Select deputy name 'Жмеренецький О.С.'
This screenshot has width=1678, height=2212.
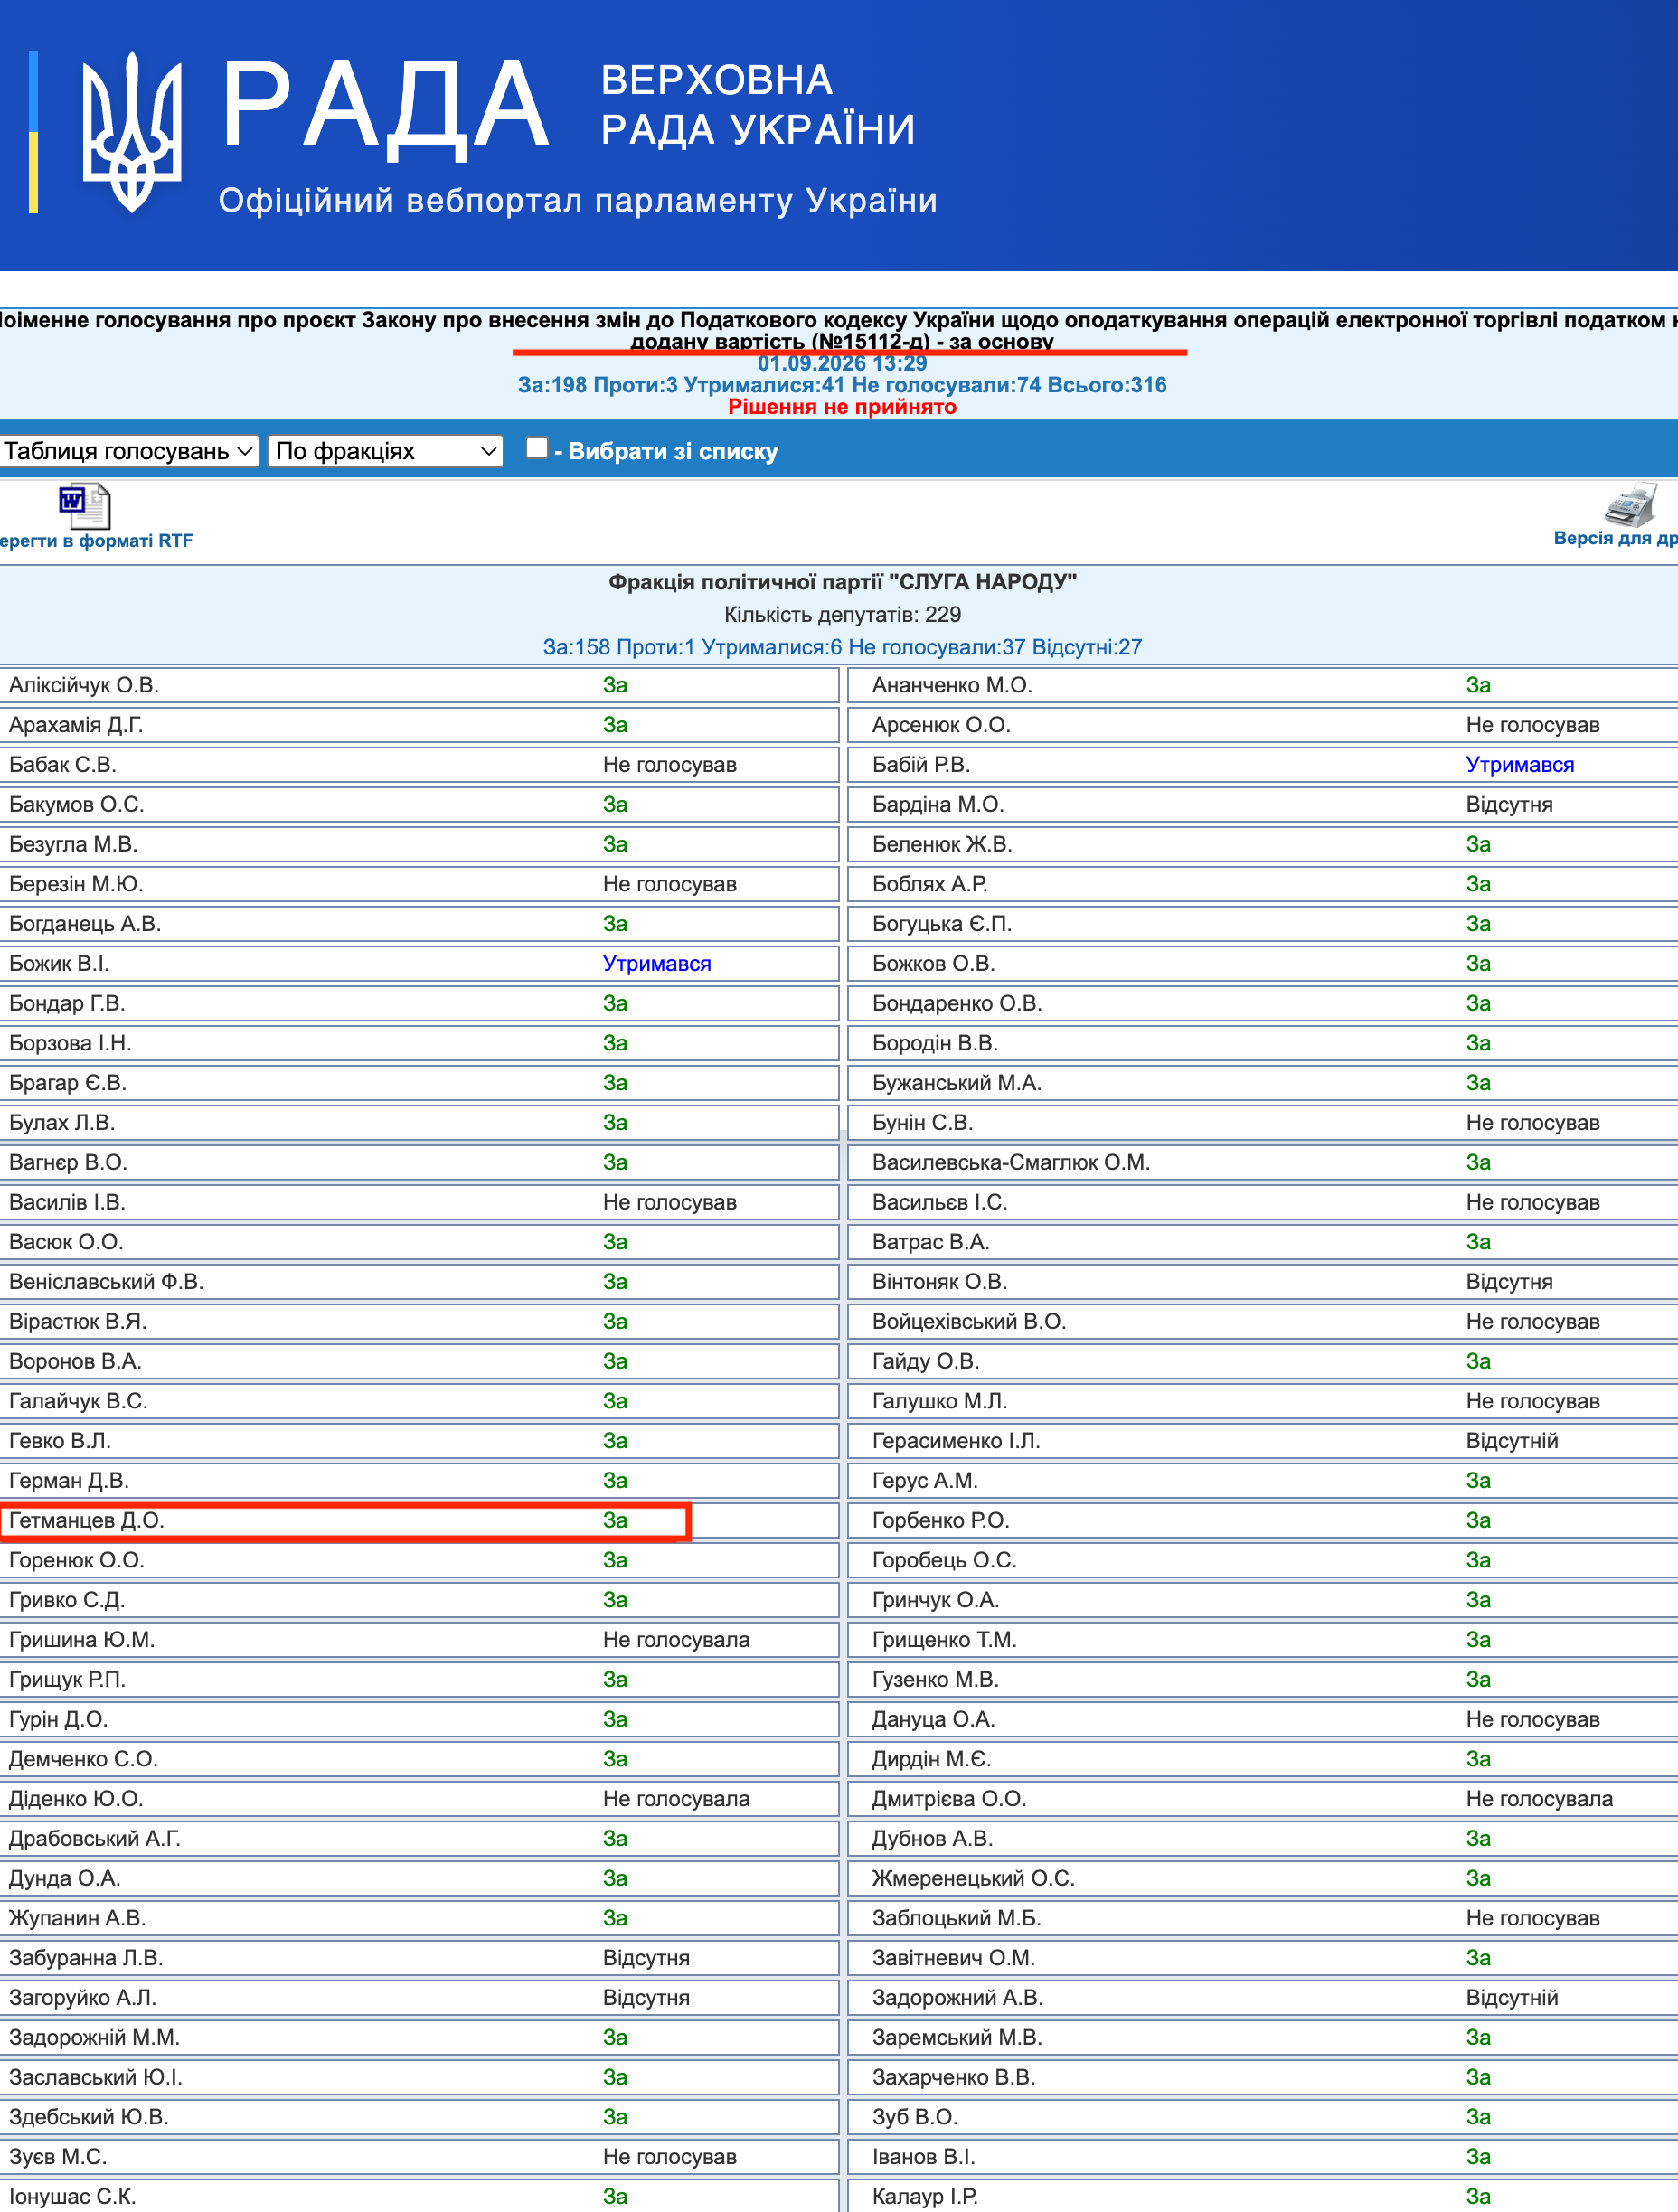click(x=973, y=1878)
